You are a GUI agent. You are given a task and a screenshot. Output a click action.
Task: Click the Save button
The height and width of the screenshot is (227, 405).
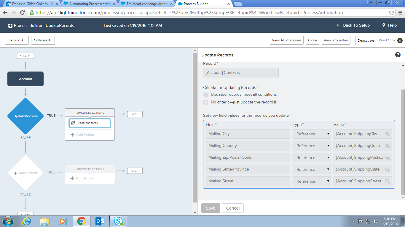[x=211, y=208]
